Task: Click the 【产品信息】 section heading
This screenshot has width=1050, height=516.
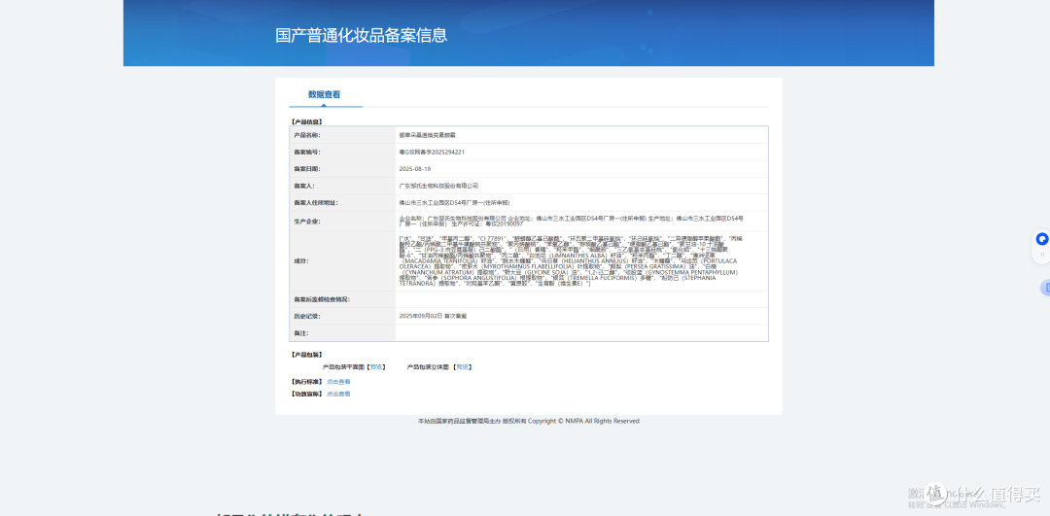Action: pos(306,121)
